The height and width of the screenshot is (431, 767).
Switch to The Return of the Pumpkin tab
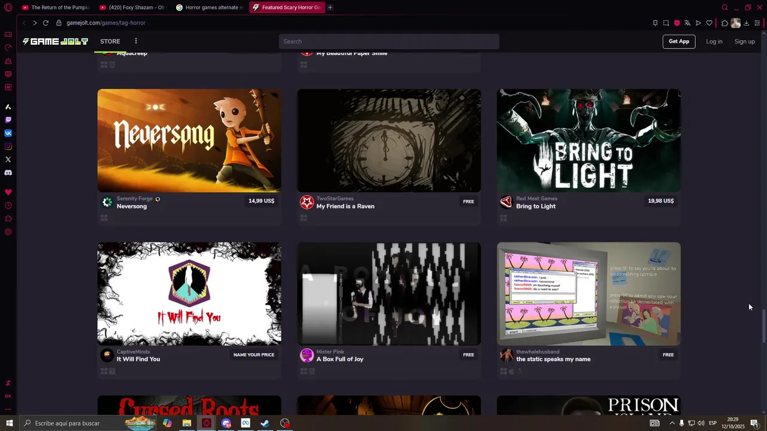55,7
